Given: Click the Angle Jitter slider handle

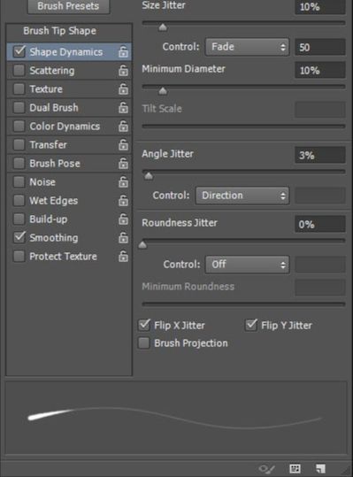Looking at the screenshot, I should tap(149, 176).
